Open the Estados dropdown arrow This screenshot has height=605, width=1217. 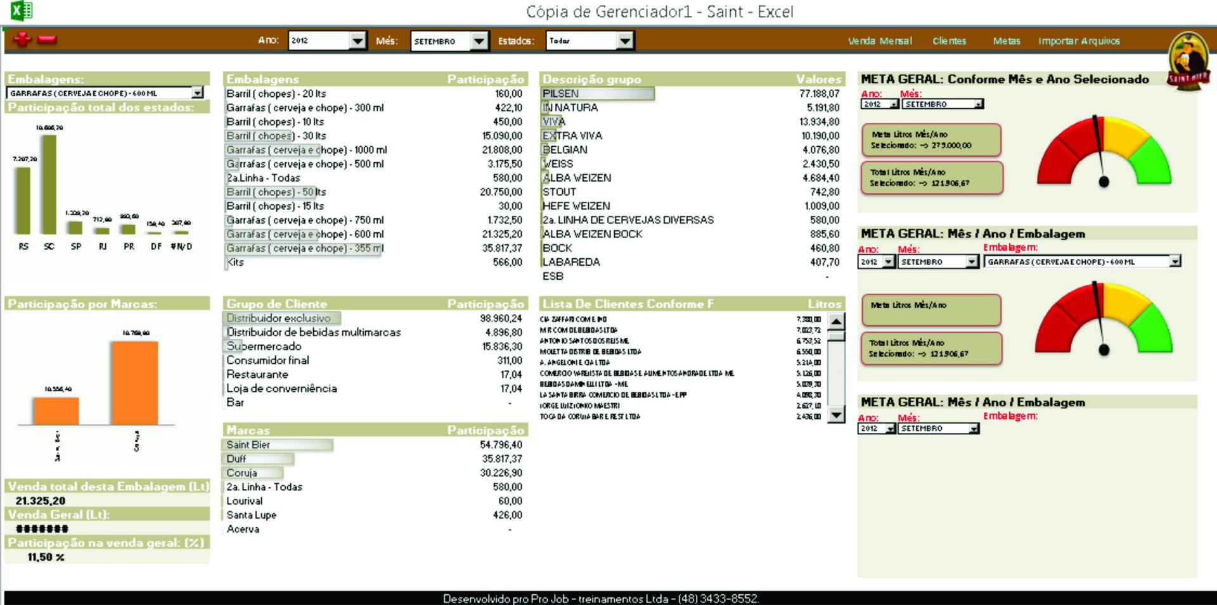pos(625,41)
